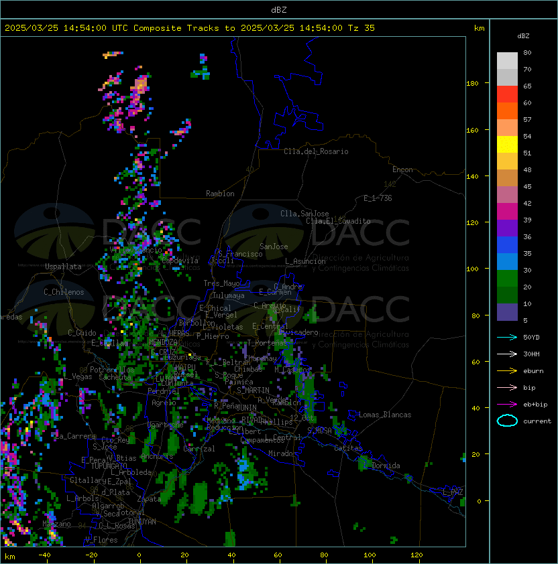
Task: Click the '50YD' legend label
Action: pyautogui.click(x=531, y=338)
